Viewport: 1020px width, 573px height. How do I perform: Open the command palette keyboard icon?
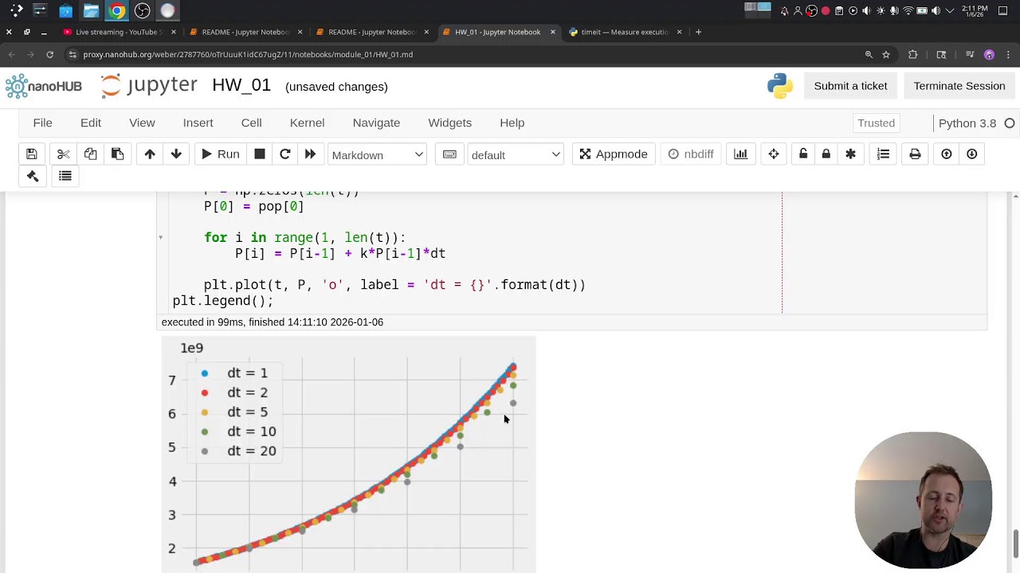pos(449,154)
